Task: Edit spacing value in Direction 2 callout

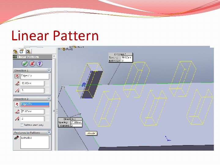Action: click(x=76, y=122)
